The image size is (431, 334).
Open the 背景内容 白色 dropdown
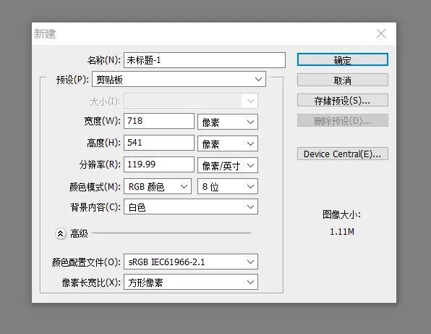pyautogui.click(x=191, y=206)
